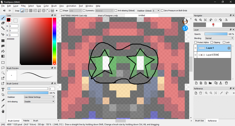Duplicate the current layer
This screenshot has width=235, height=126.
[x=216, y=83]
